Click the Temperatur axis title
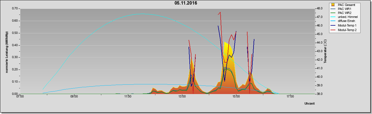 [x=325, y=51]
